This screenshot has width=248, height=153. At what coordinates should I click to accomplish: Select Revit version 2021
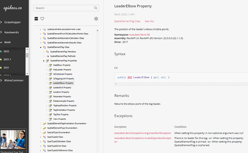6,67
